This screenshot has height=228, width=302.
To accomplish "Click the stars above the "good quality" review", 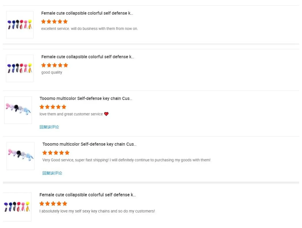I will (54, 65).
